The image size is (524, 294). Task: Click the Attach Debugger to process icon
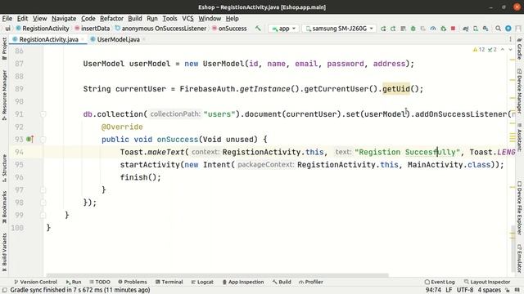443,29
